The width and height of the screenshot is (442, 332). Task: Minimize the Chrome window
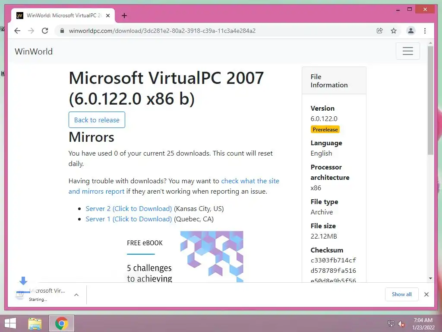398,10
